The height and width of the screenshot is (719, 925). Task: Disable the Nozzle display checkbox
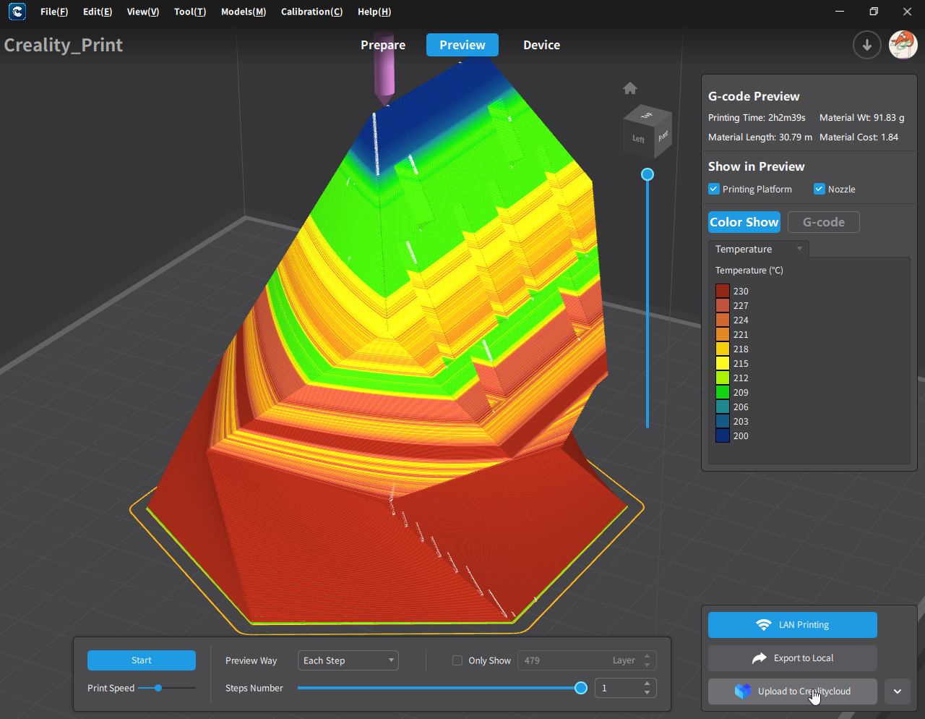click(x=819, y=190)
